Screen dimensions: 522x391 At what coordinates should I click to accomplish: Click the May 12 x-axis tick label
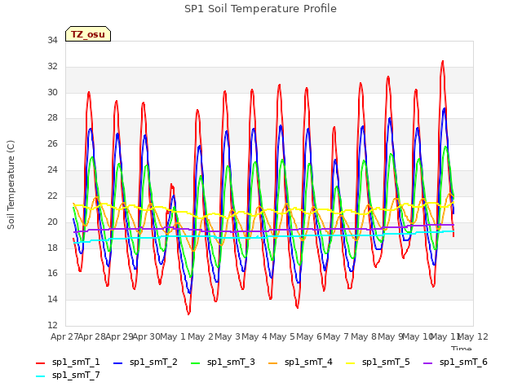[x=473, y=336]
